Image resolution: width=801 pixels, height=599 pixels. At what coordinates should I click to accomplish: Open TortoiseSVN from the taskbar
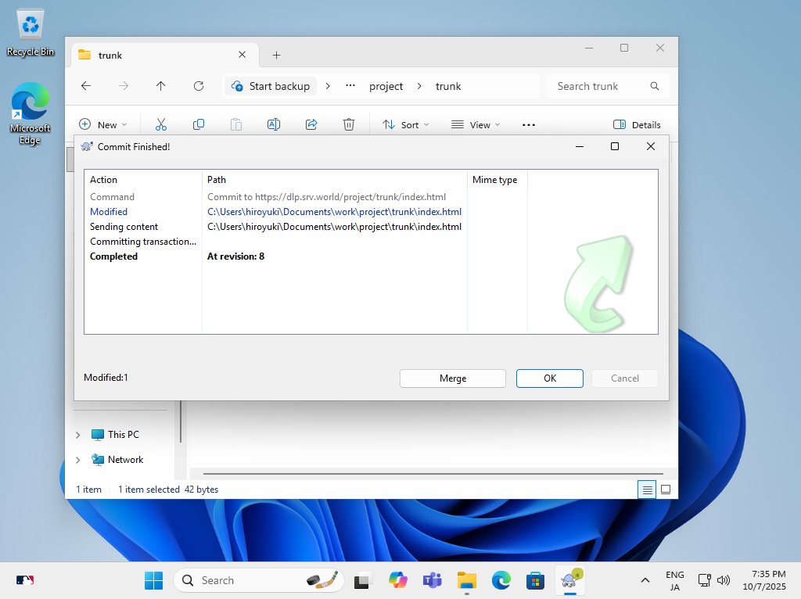(x=571, y=579)
